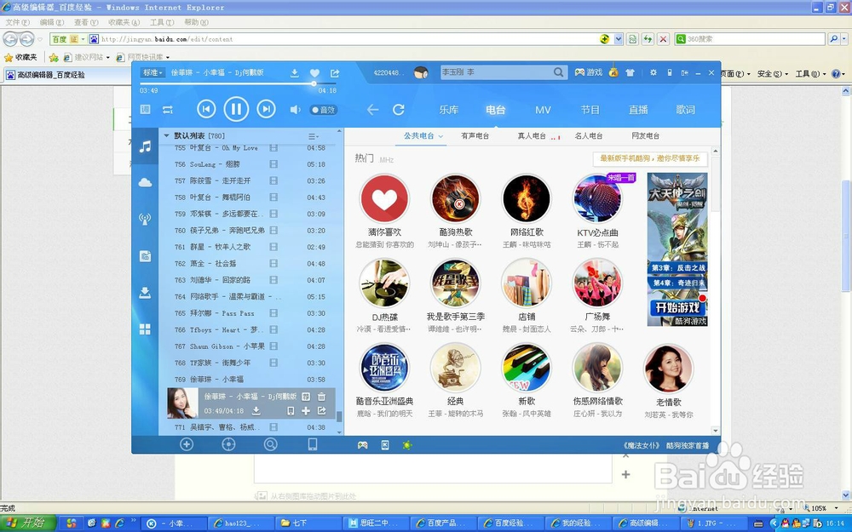Select song 刘德华 - 回家的路
The image size is (852, 532).
click(x=250, y=280)
